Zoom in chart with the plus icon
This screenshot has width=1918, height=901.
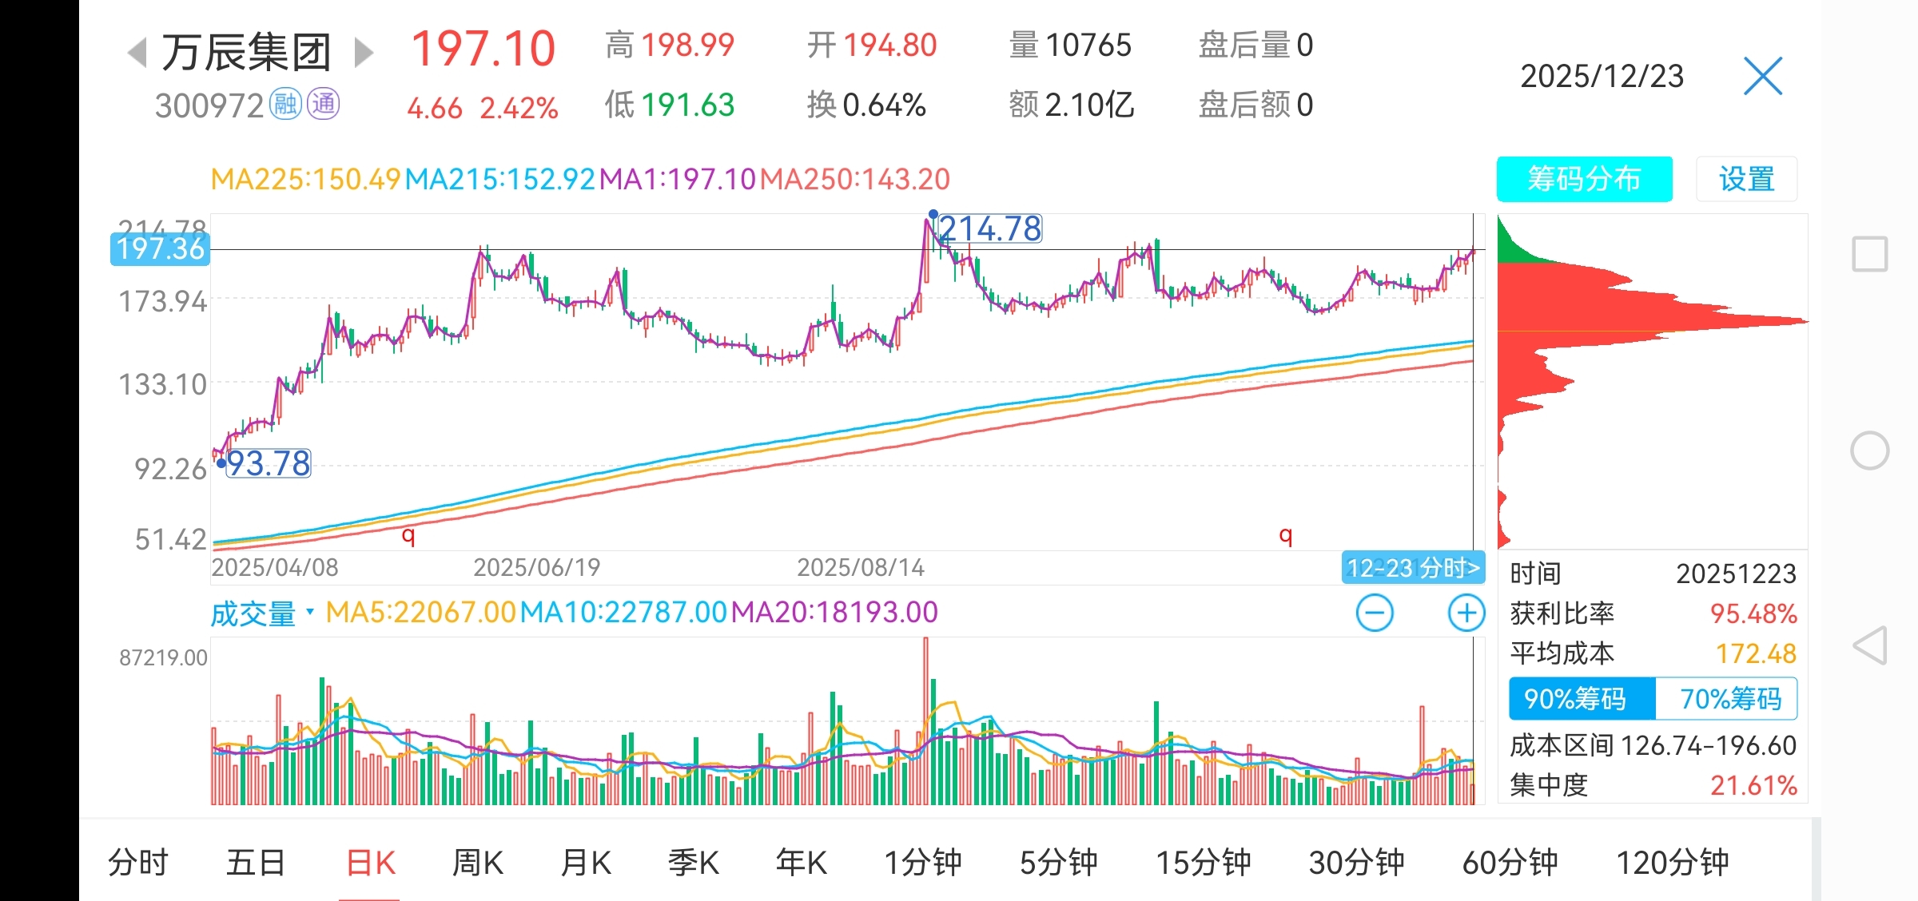point(1466,613)
